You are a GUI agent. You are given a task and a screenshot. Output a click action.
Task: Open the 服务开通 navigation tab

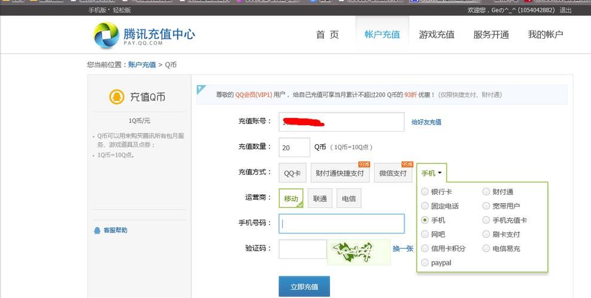[x=491, y=35]
